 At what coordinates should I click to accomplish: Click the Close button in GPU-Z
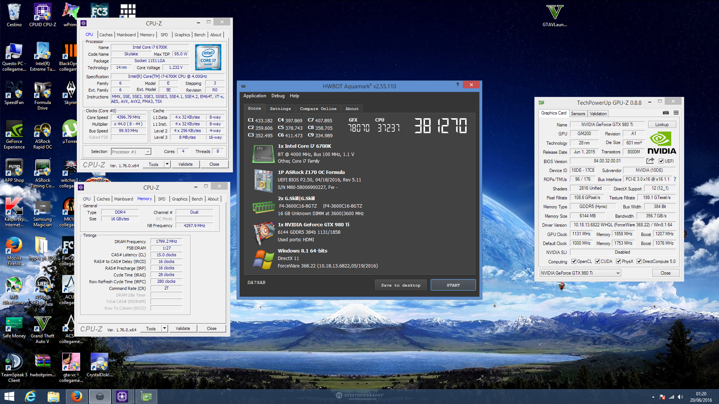click(665, 273)
